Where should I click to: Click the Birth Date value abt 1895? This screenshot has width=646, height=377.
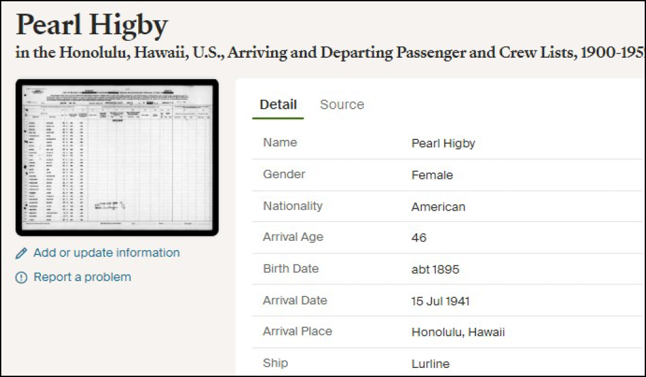click(x=435, y=269)
